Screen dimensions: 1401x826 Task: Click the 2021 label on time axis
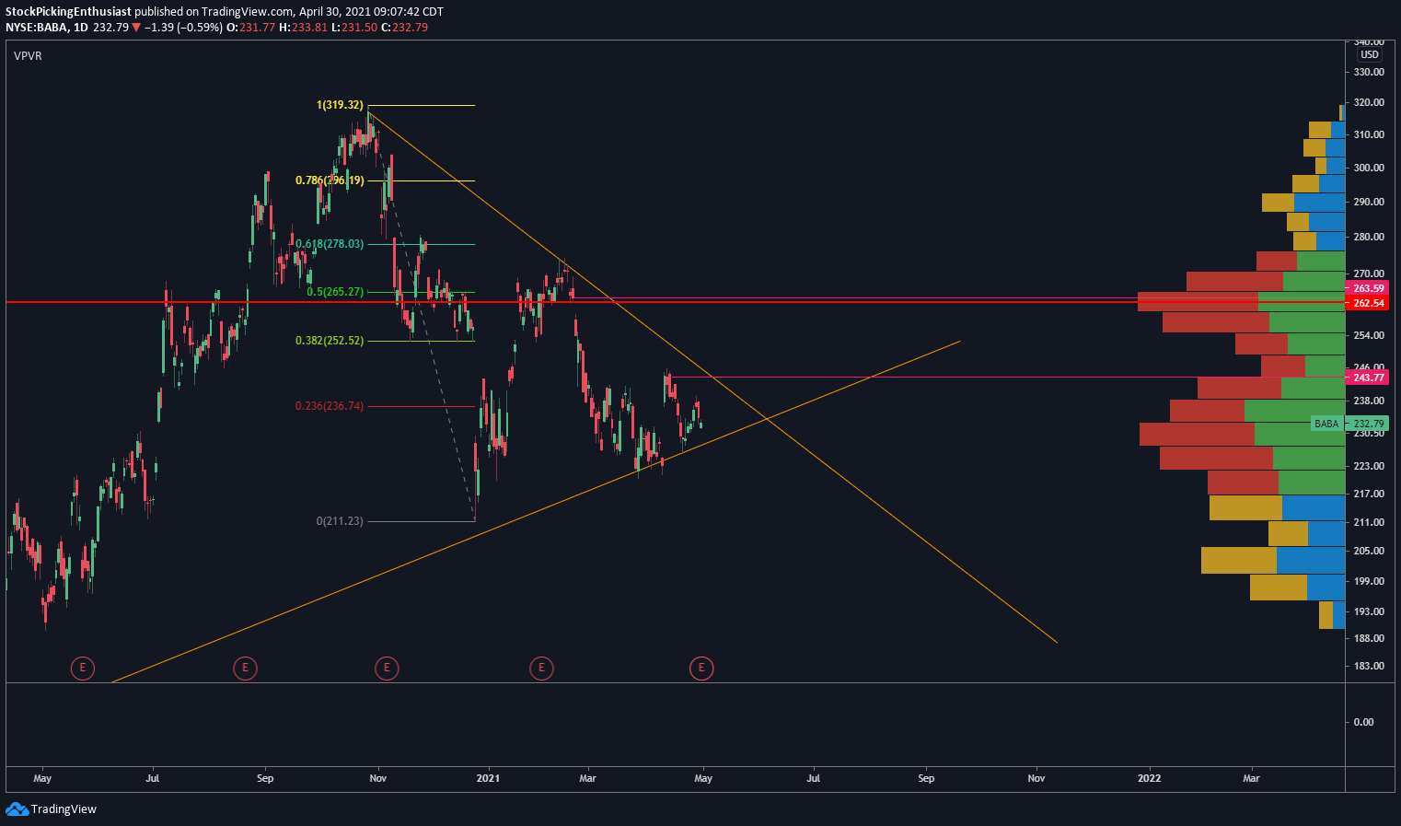[x=488, y=778]
